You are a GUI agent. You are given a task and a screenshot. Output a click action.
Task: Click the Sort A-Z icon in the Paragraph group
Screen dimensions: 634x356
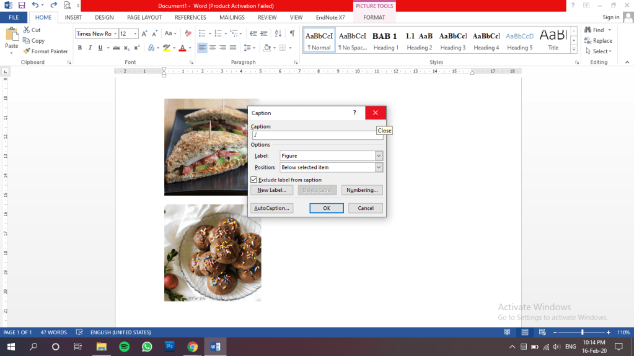[x=277, y=33]
